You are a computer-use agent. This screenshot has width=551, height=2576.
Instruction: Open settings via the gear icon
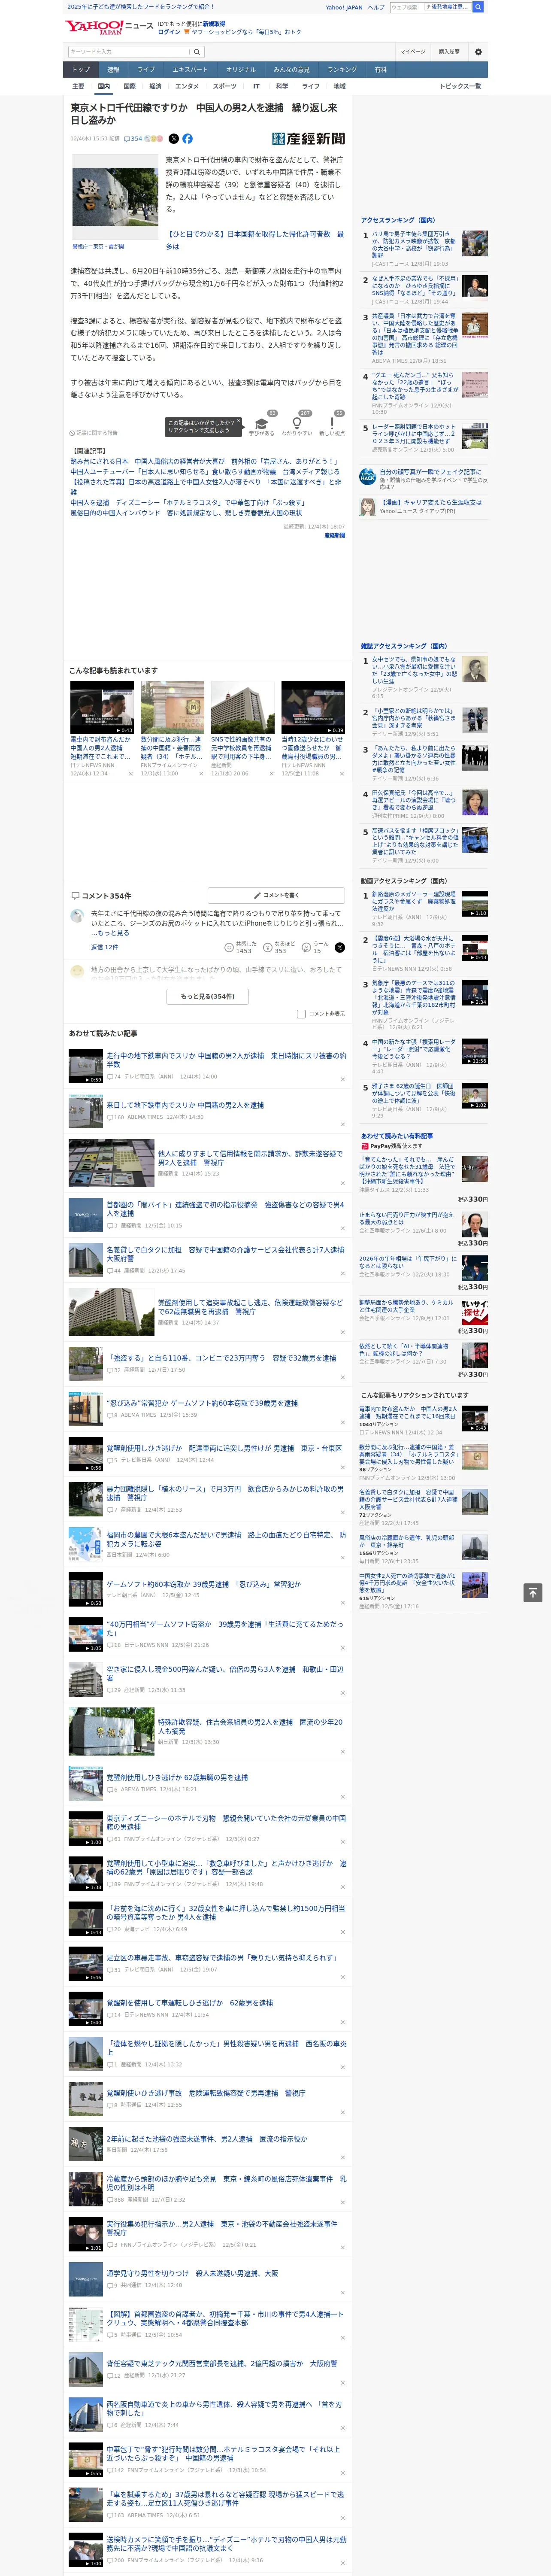(478, 52)
